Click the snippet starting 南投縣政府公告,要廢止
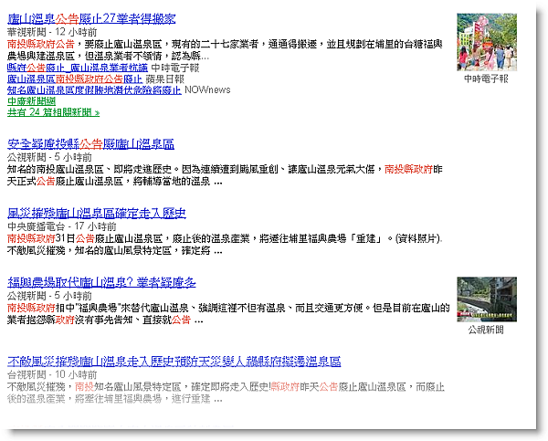Viewport: 548px width, 441px height. (225, 50)
